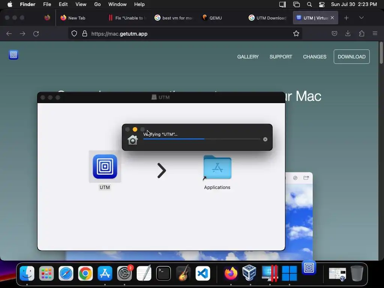Viewport: 384px width, 288px height.
Task: Open the UTM app icon in installer window
Action: pos(105,166)
